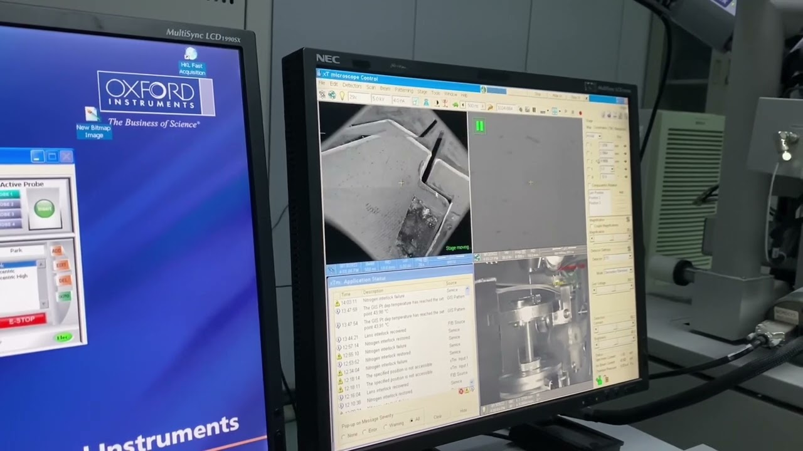Open the New Bitmap Image desktop icon
This screenshot has width=803, height=451.
93,123
